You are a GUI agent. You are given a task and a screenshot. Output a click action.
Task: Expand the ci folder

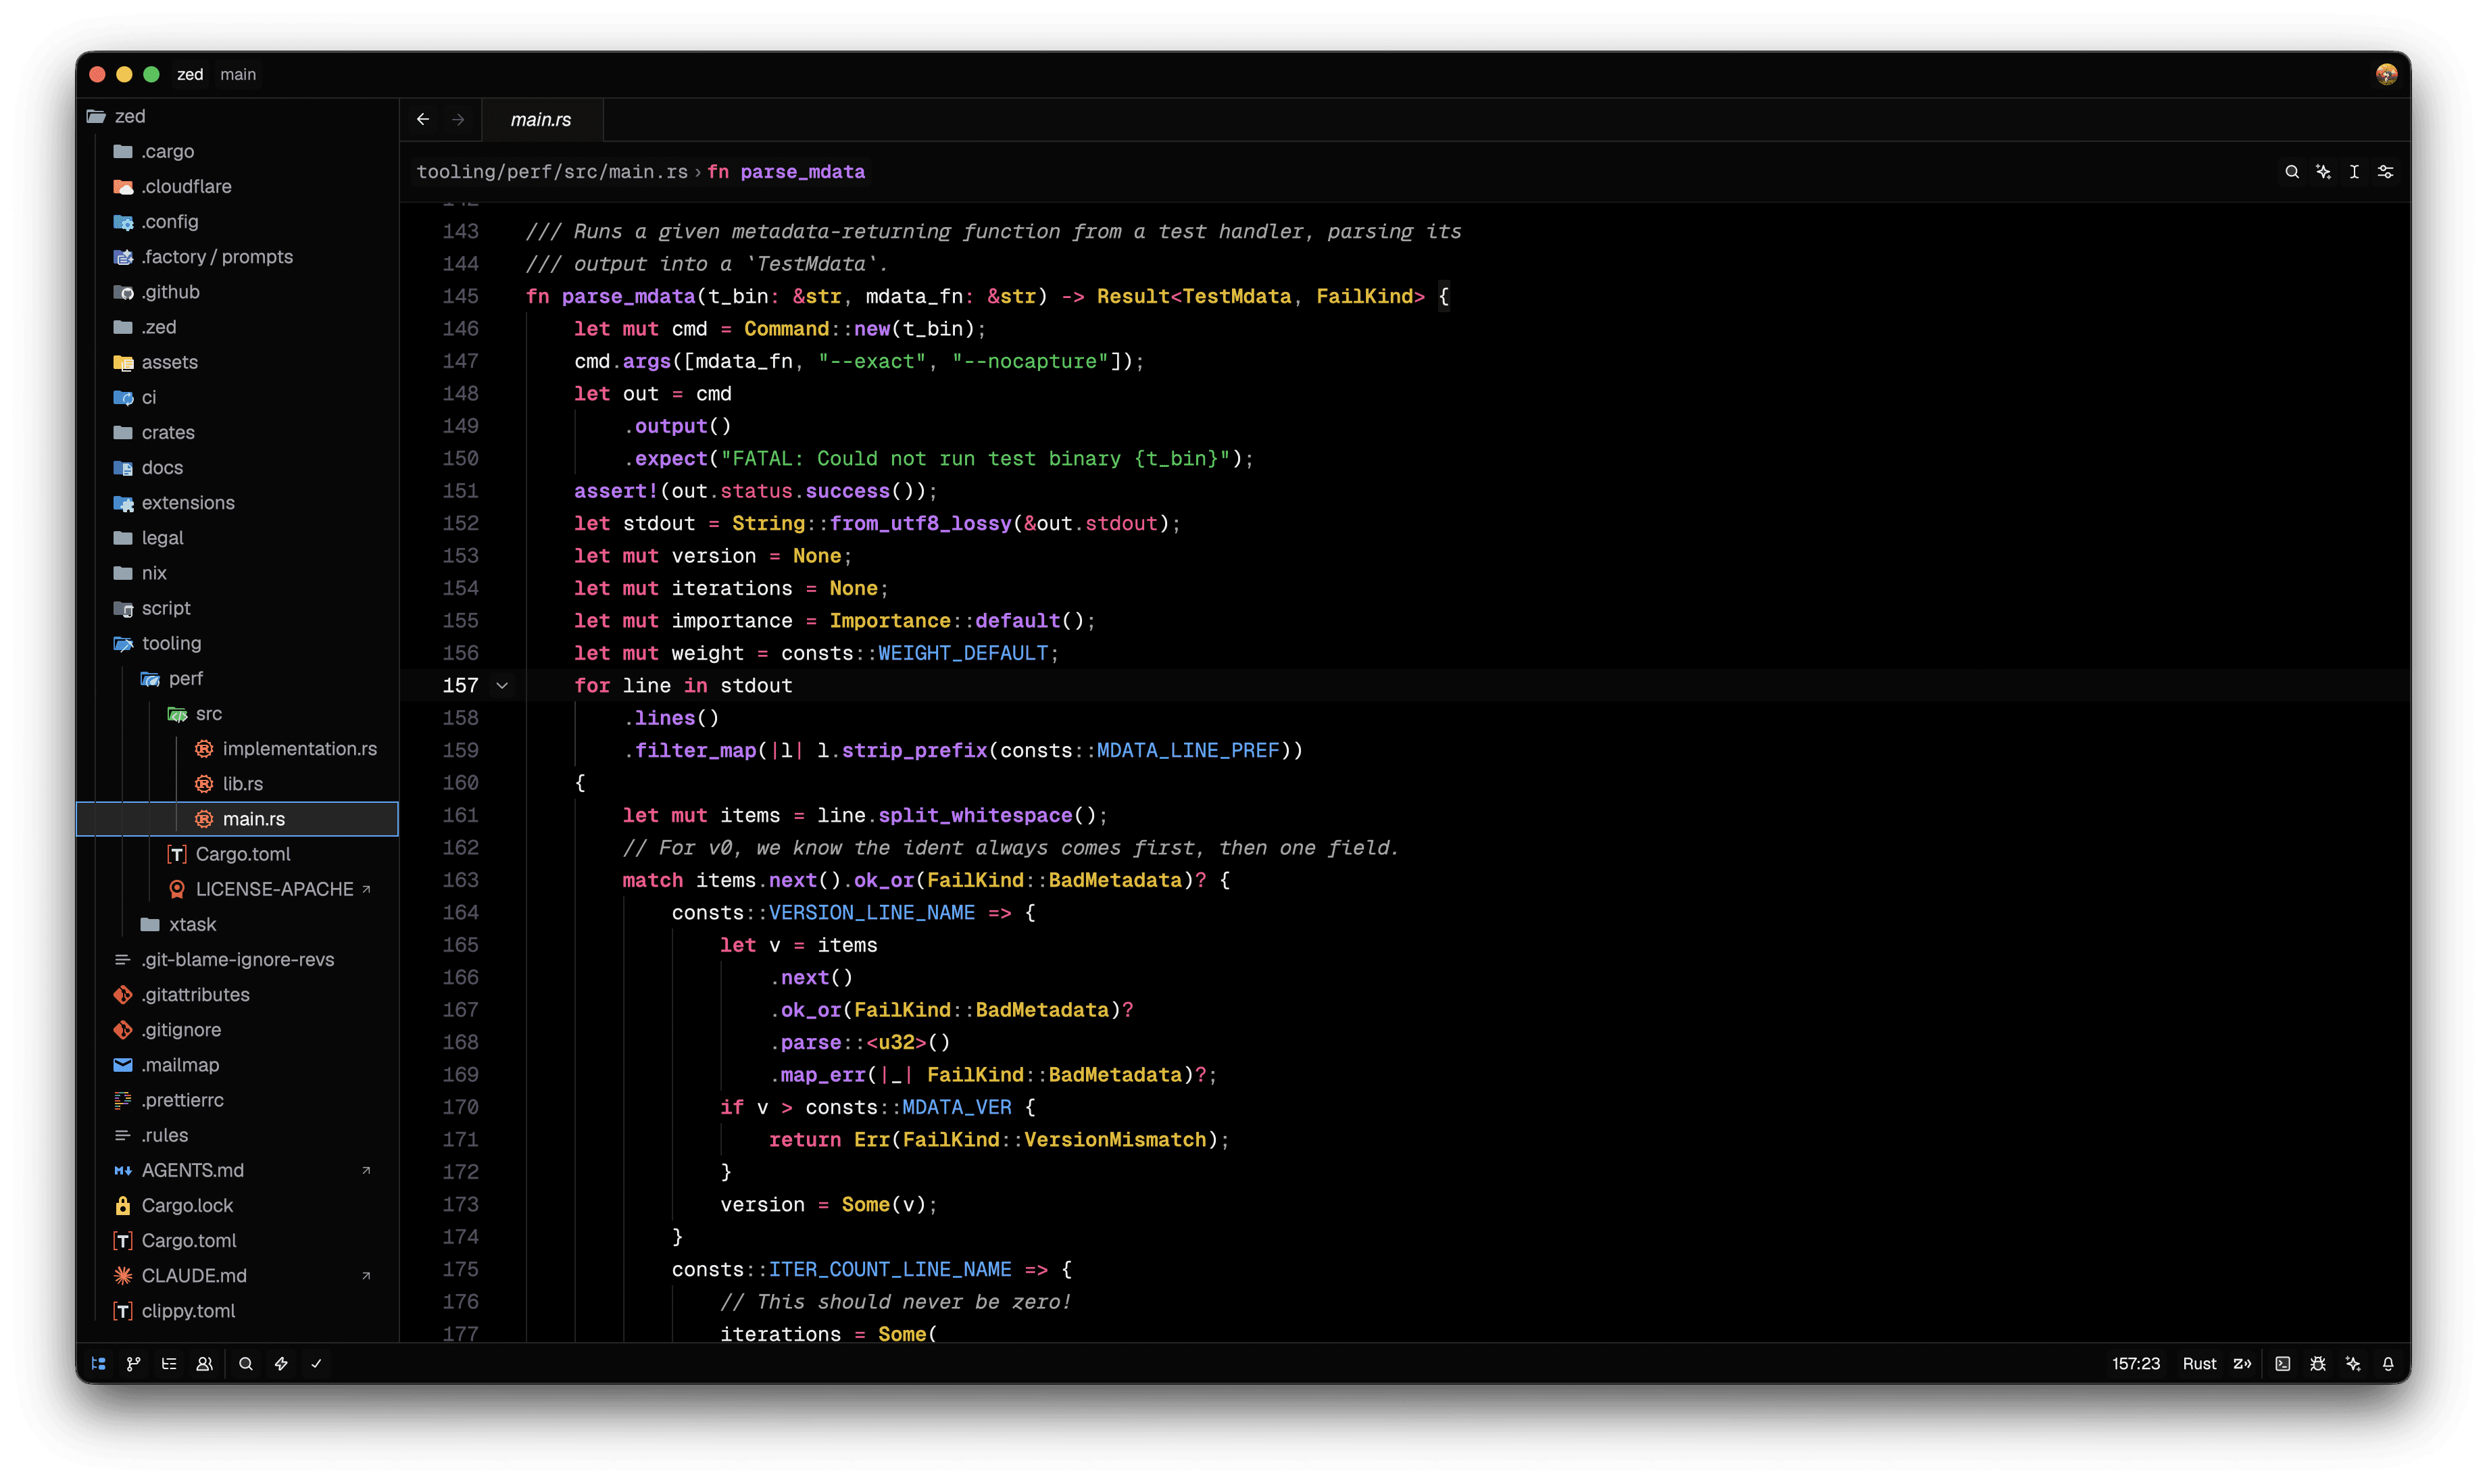238,397
